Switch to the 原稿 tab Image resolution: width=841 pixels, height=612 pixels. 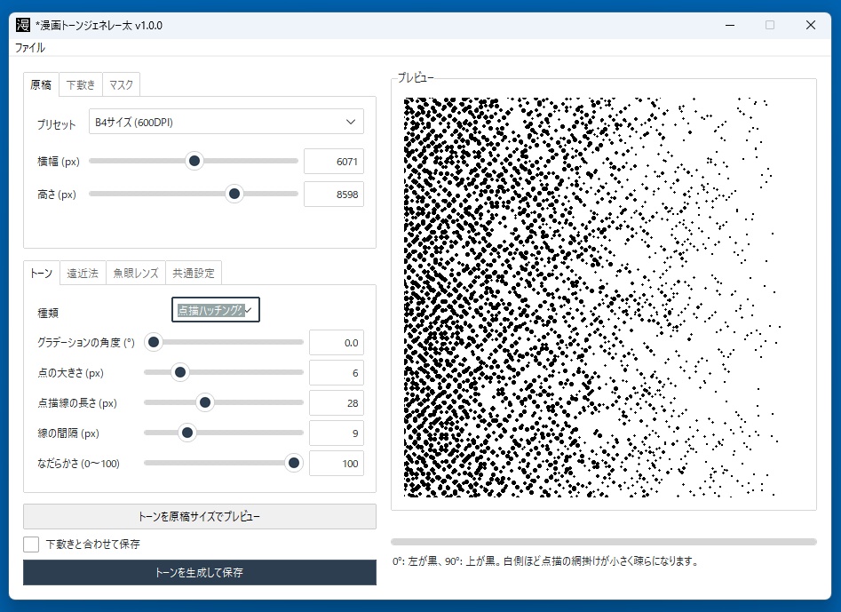(x=42, y=84)
